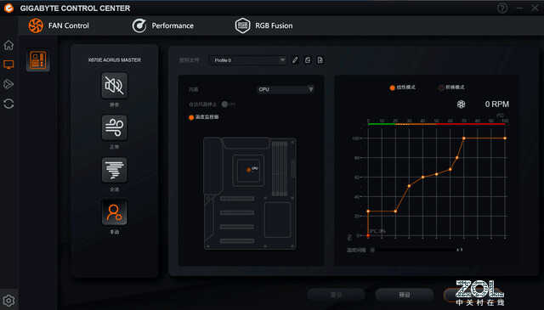
Task: Open the CPU fan selection dropdown
Action: [x=286, y=89]
